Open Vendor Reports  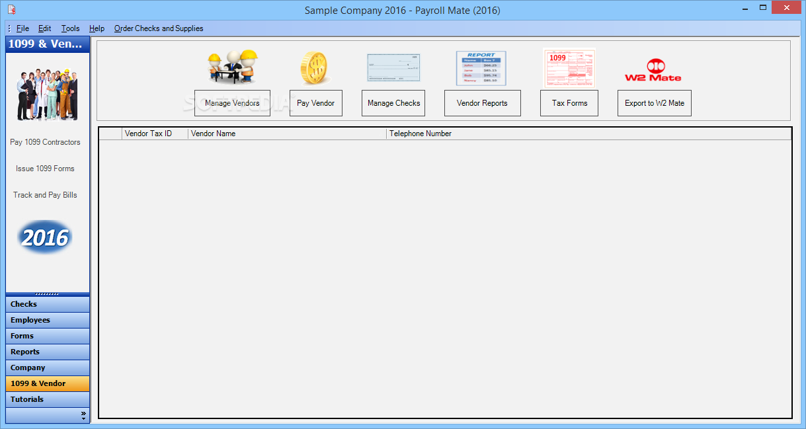[x=482, y=103]
